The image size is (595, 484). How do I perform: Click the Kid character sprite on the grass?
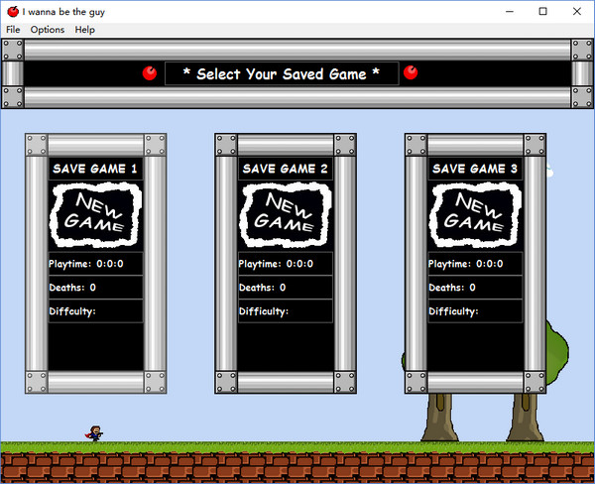pos(94,432)
